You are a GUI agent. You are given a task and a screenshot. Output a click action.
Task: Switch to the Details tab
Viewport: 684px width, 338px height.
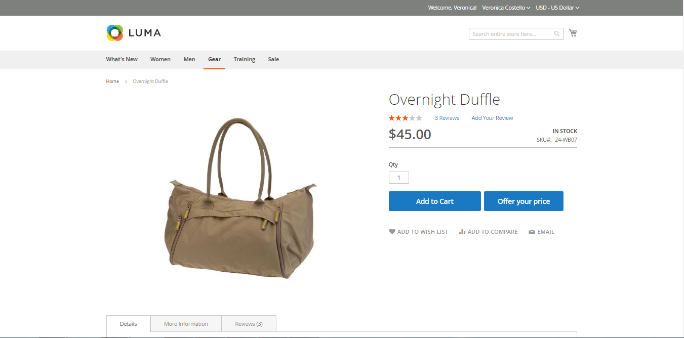point(129,324)
